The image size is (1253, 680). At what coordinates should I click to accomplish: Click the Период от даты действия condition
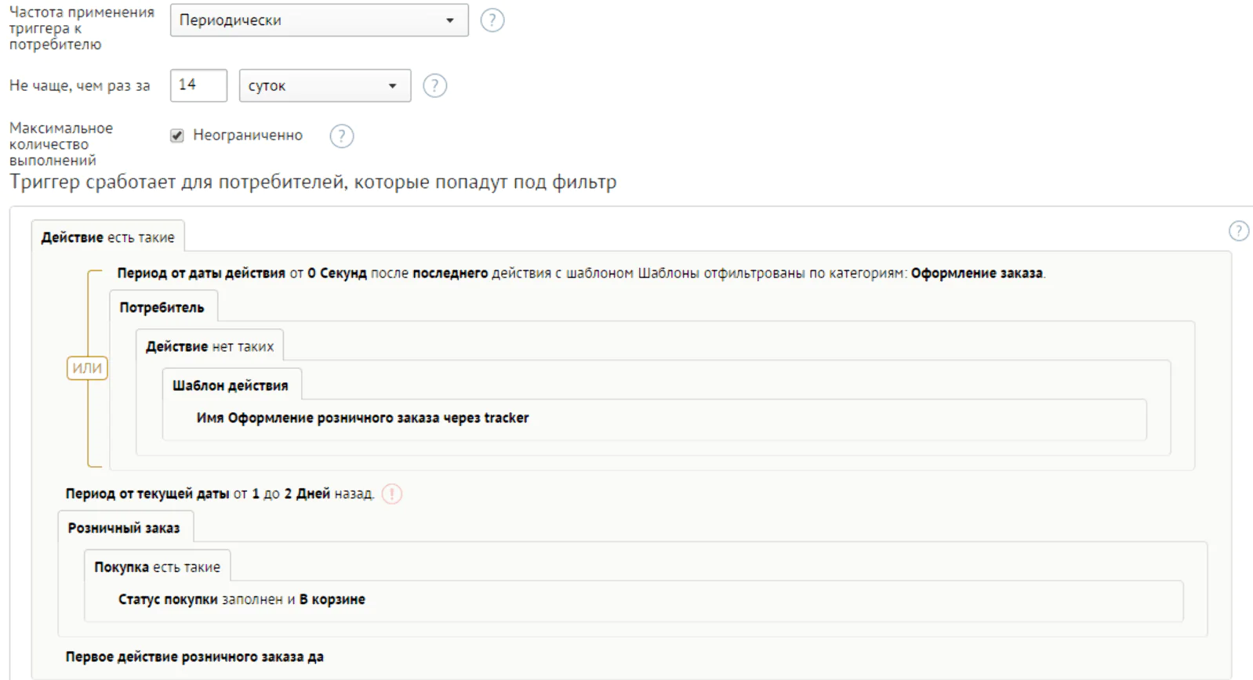581,273
